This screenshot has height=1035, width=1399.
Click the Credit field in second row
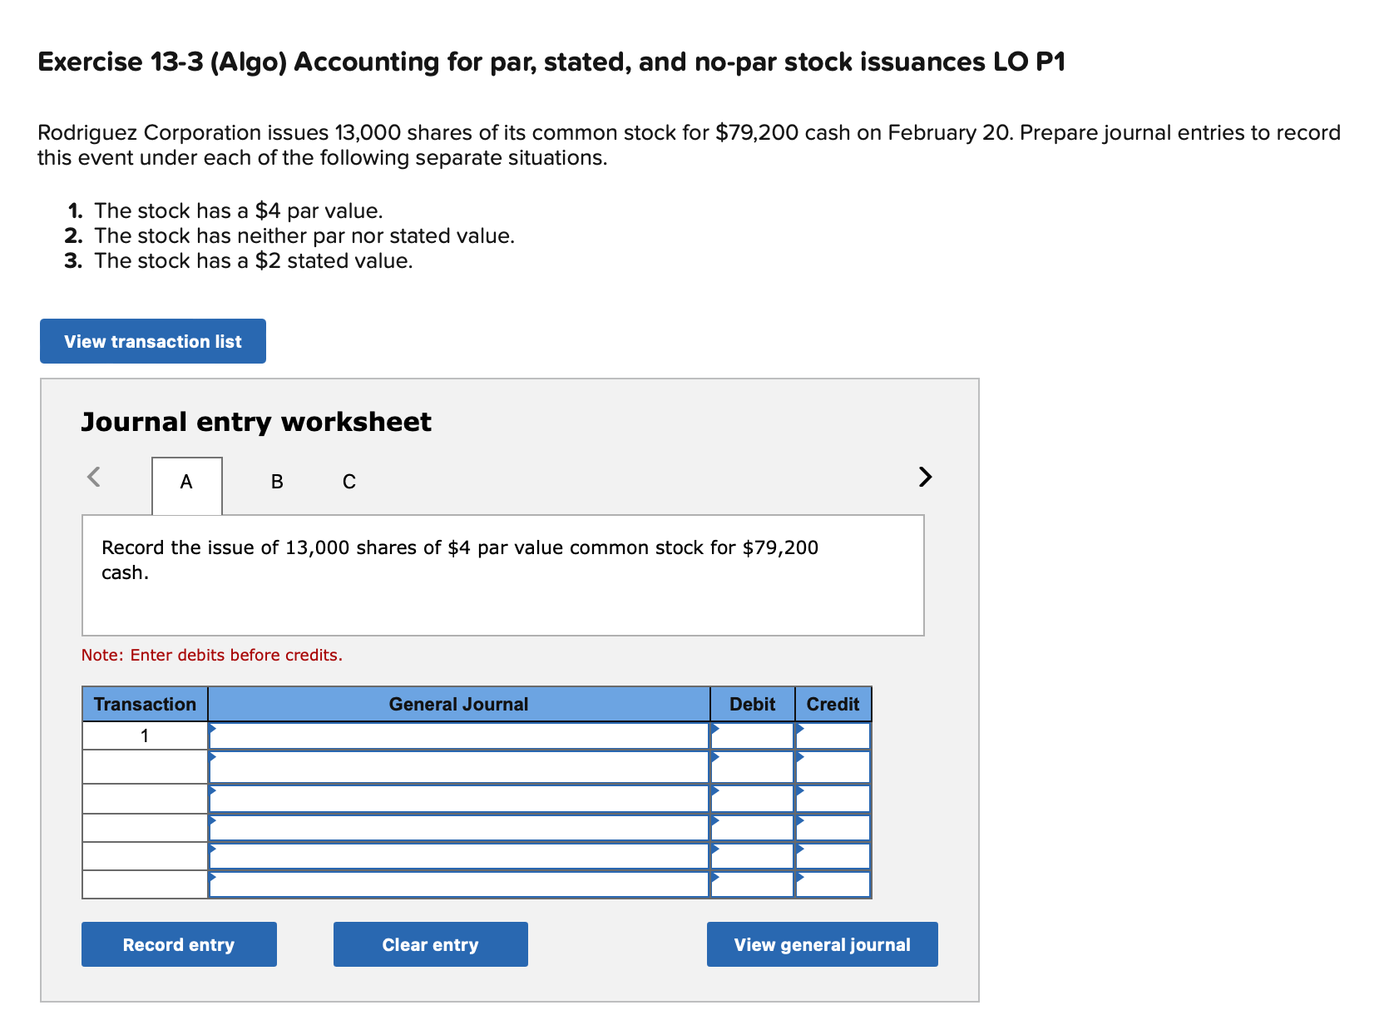pyautogui.click(x=833, y=765)
